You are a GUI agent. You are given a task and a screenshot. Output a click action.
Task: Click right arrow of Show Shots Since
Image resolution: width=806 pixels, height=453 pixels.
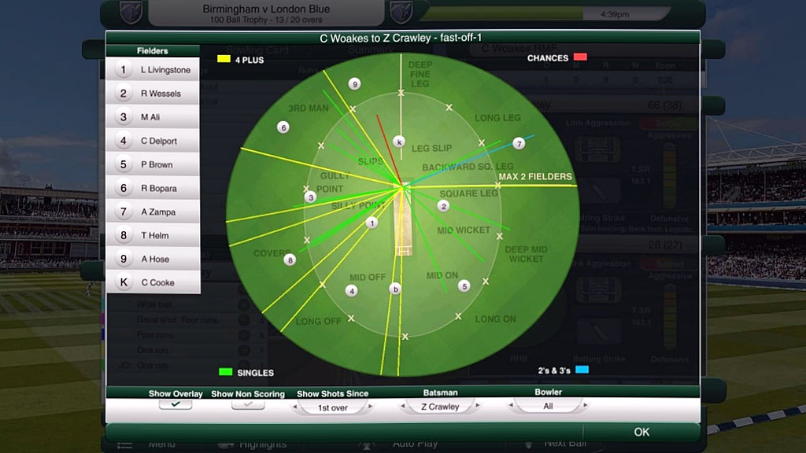(x=370, y=407)
